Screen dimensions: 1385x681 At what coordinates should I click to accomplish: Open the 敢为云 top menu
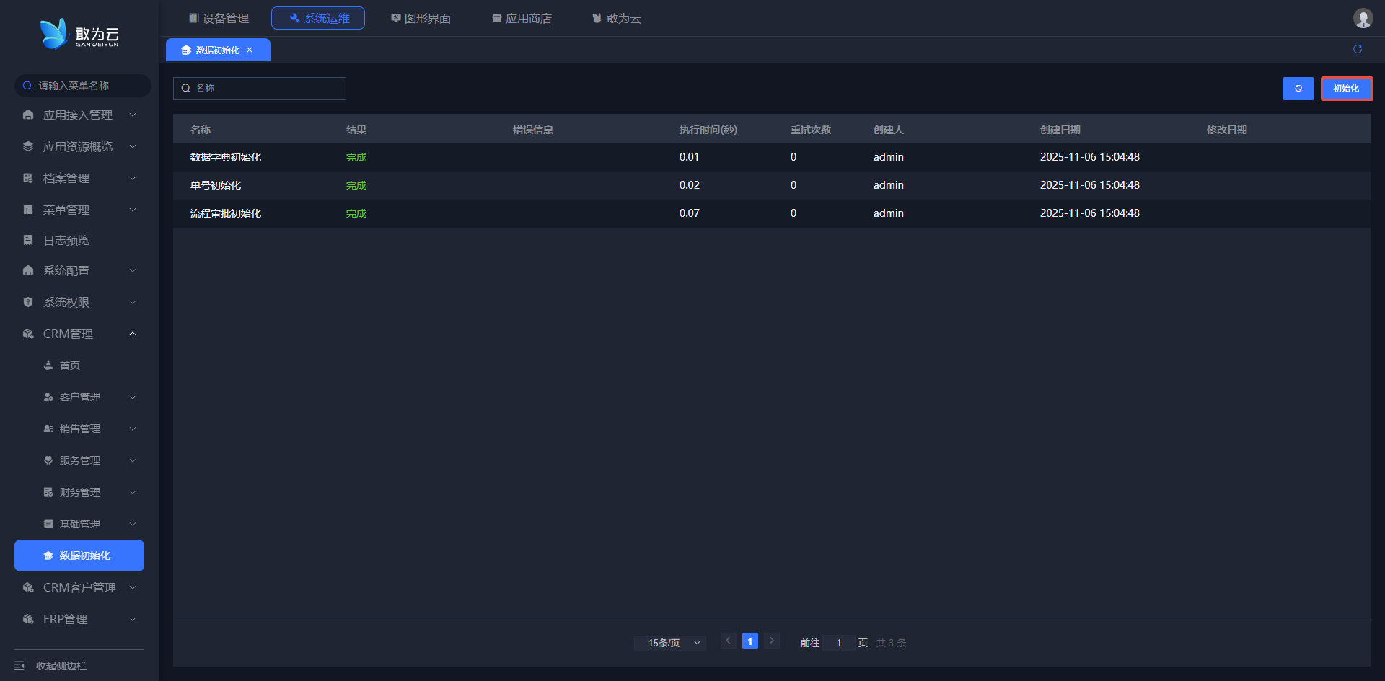click(x=617, y=18)
